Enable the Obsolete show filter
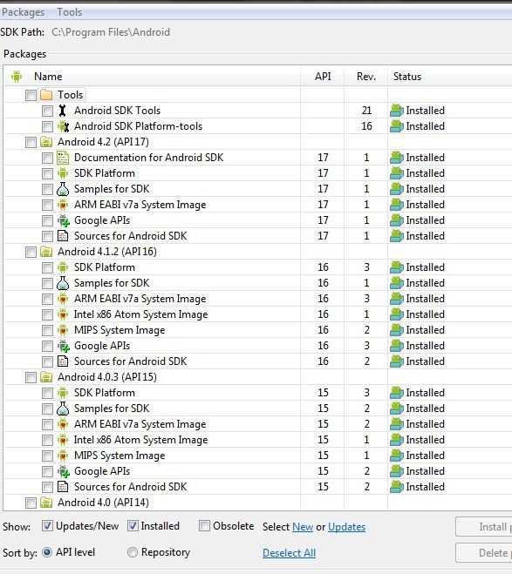Screen dimensions: 512x574 204,526
